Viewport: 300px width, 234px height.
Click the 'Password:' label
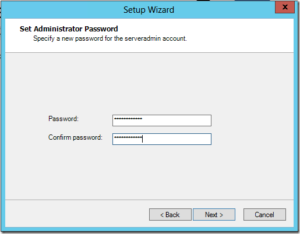pos(63,119)
